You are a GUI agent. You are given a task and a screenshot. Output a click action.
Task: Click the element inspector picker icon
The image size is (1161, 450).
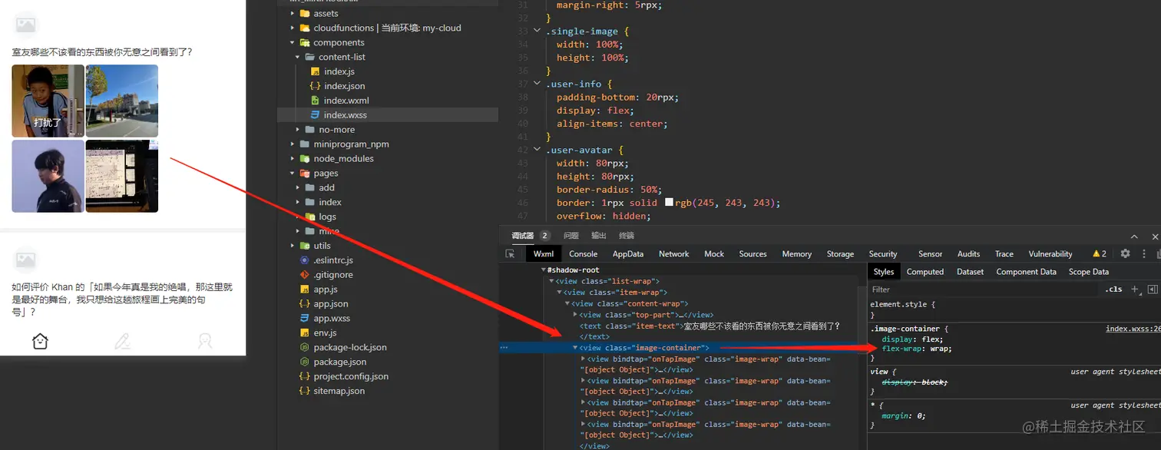510,253
